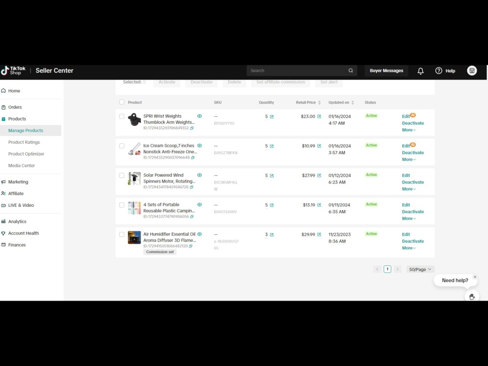The image size is (488, 366).
Task: Click the Need help hand icon
Action: 472,296
